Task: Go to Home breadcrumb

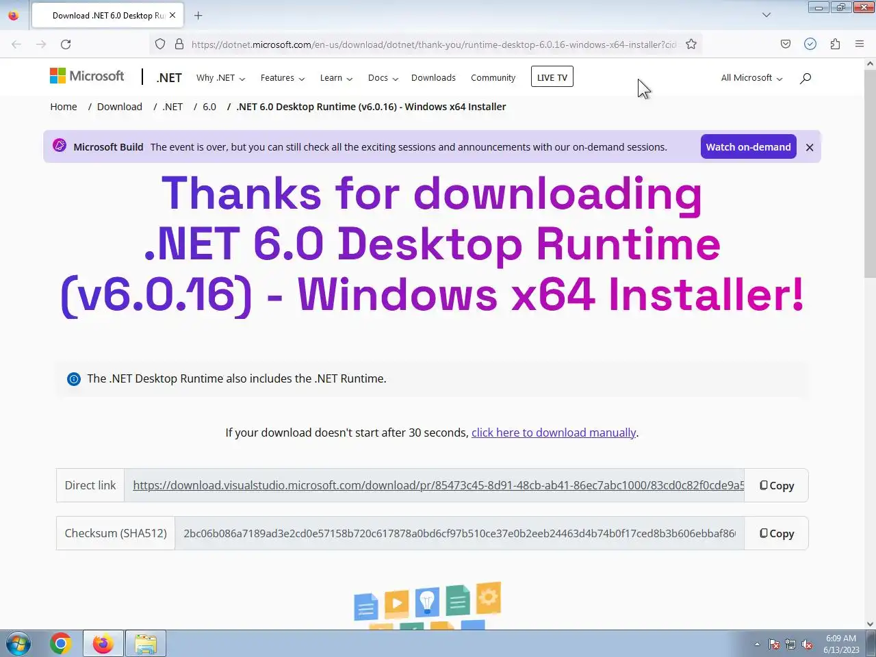Action: click(64, 107)
